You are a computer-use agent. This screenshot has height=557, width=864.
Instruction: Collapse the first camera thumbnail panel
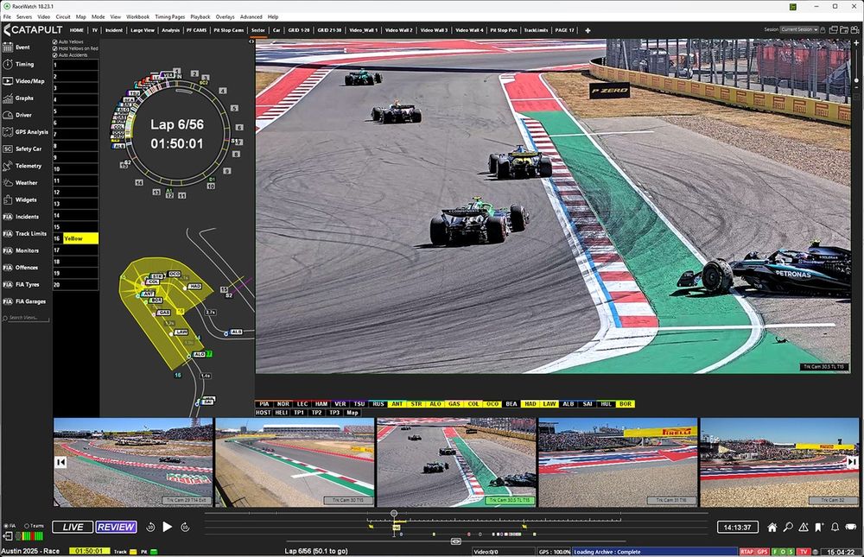(x=59, y=462)
